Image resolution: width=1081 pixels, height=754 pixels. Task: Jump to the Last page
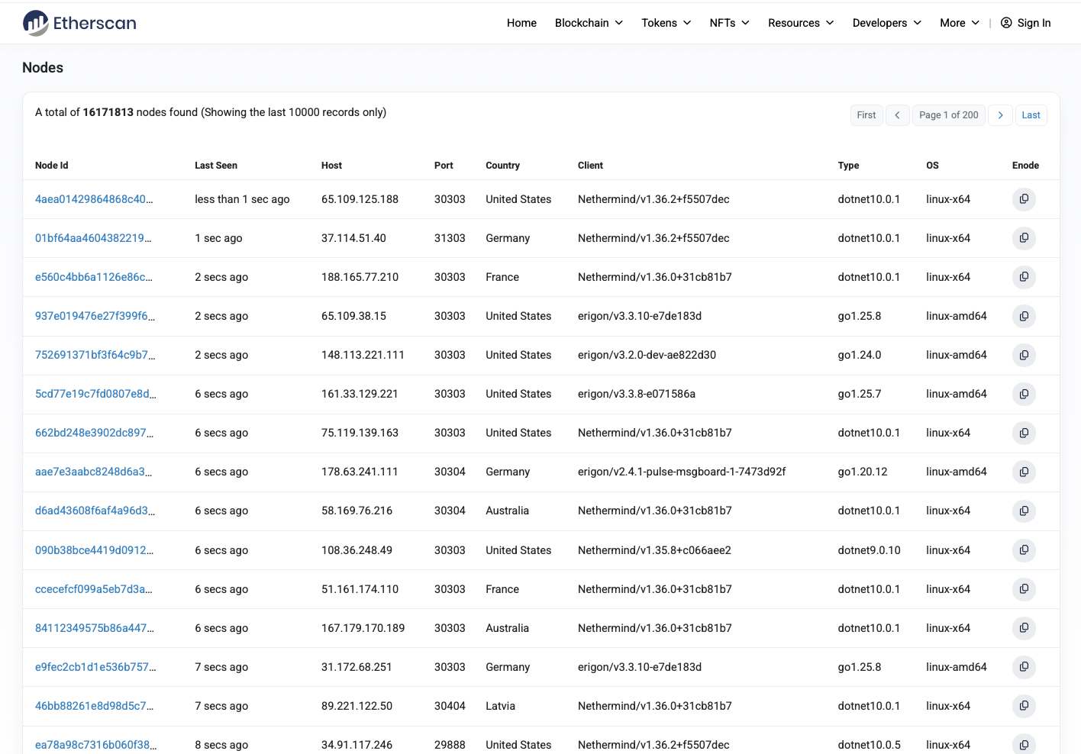click(x=1031, y=115)
